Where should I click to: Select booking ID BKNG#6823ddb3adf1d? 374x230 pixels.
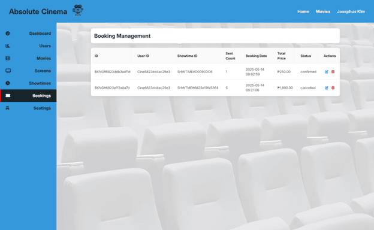(112, 72)
